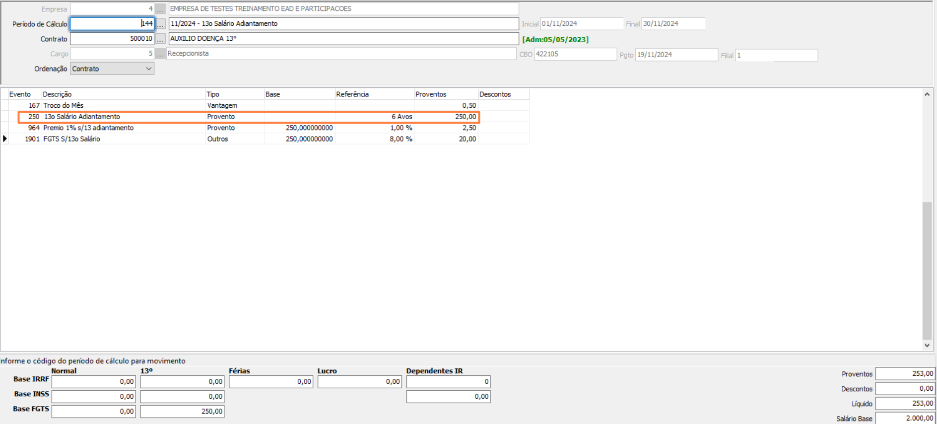Click the Base FGTS 13º value field

pyautogui.click(x=182, y=412)
